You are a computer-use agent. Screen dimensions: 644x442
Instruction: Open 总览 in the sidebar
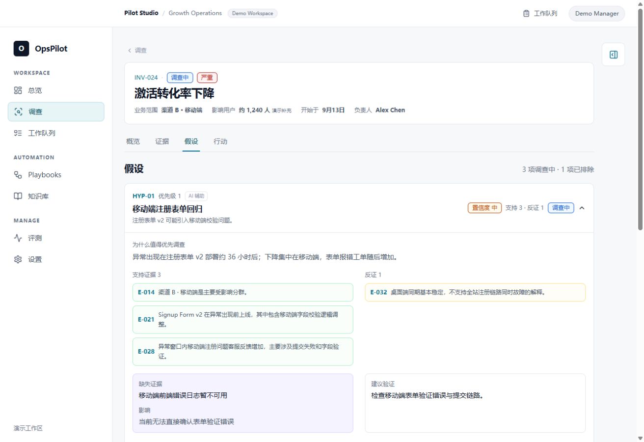coord(56,90)
